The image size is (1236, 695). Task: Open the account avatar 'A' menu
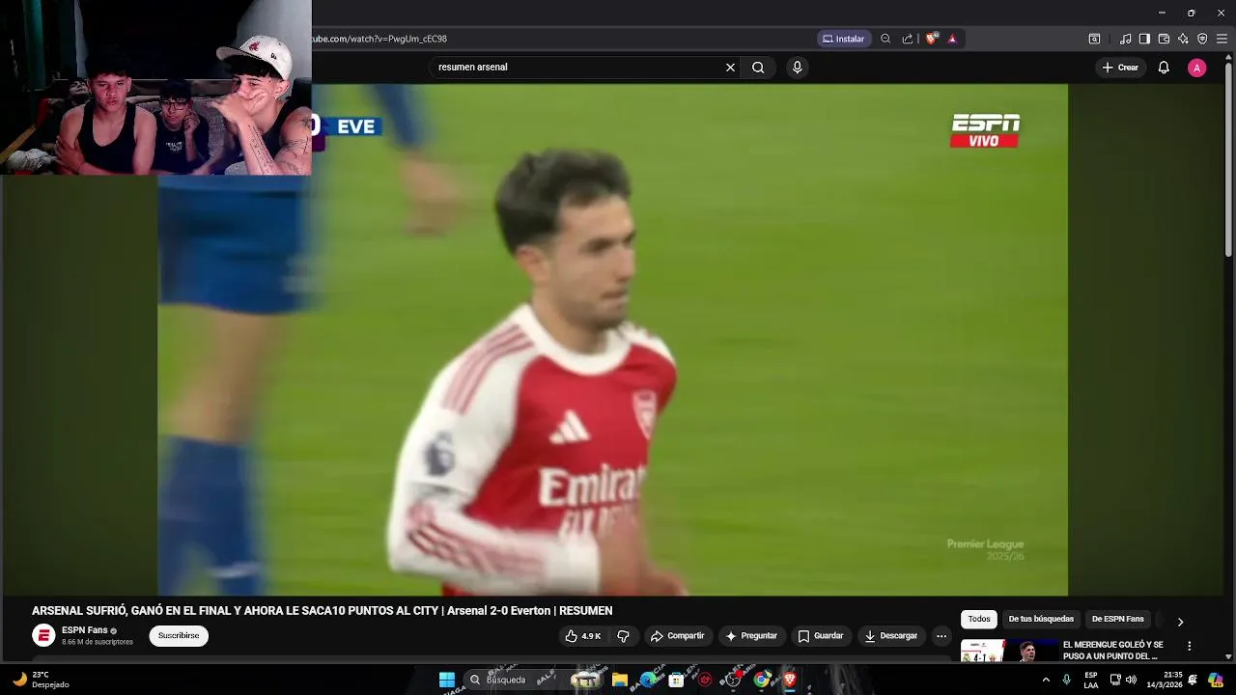click(x=1196, y=68)
